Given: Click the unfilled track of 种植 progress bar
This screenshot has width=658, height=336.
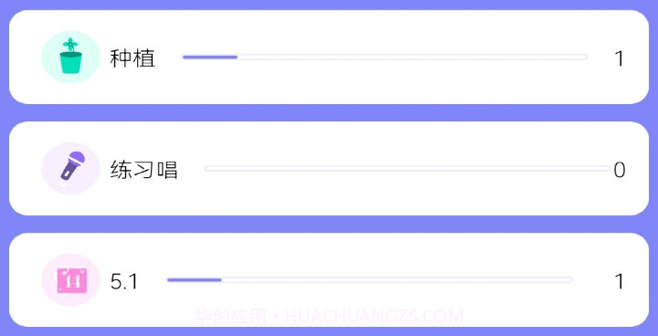Looking at the screenshot, I should 412,57.
